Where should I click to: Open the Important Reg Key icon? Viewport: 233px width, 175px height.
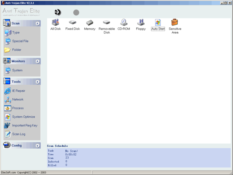coord(7,125)
